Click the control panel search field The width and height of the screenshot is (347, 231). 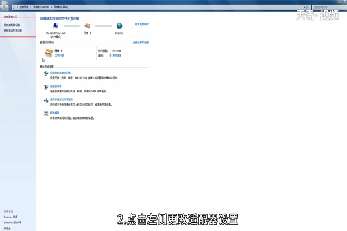pyautogui.click(x=329, y=7)
